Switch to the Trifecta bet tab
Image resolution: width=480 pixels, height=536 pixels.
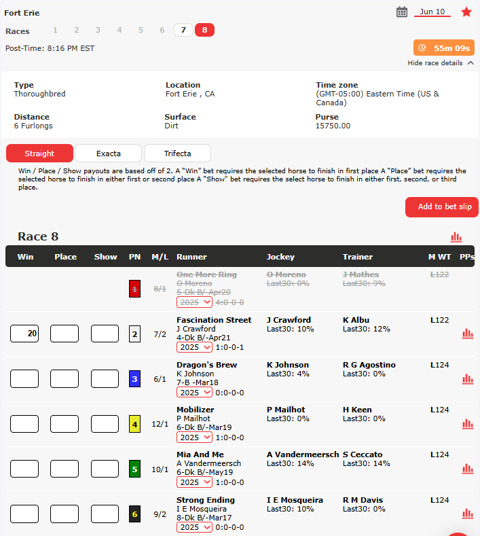[177, 153]
